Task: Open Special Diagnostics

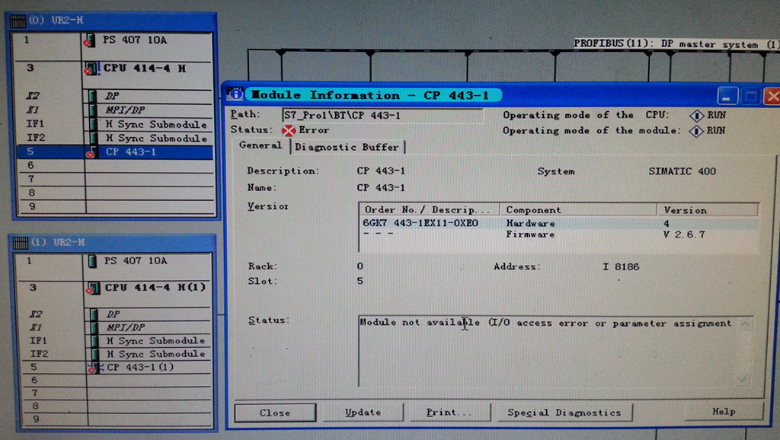Action: click(564, 412)
